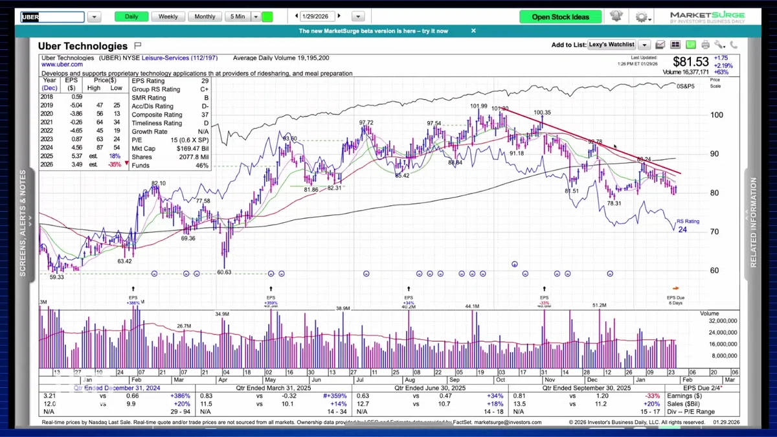Switch to the Weekly chart
Screen dimensions: 777x437
pos(168,17)
